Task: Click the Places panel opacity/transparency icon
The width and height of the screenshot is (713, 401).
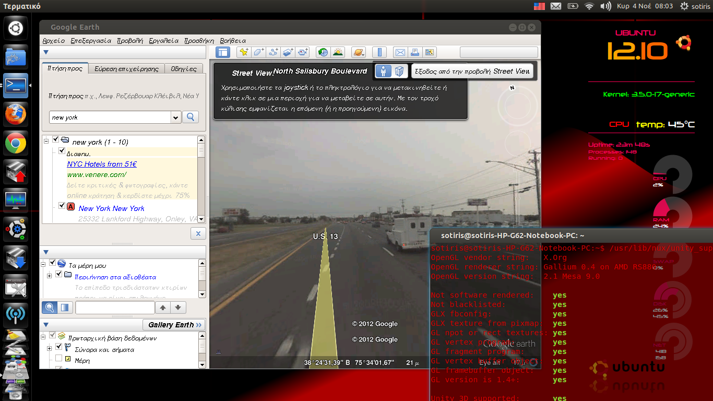Action: (x=65, y=308)
